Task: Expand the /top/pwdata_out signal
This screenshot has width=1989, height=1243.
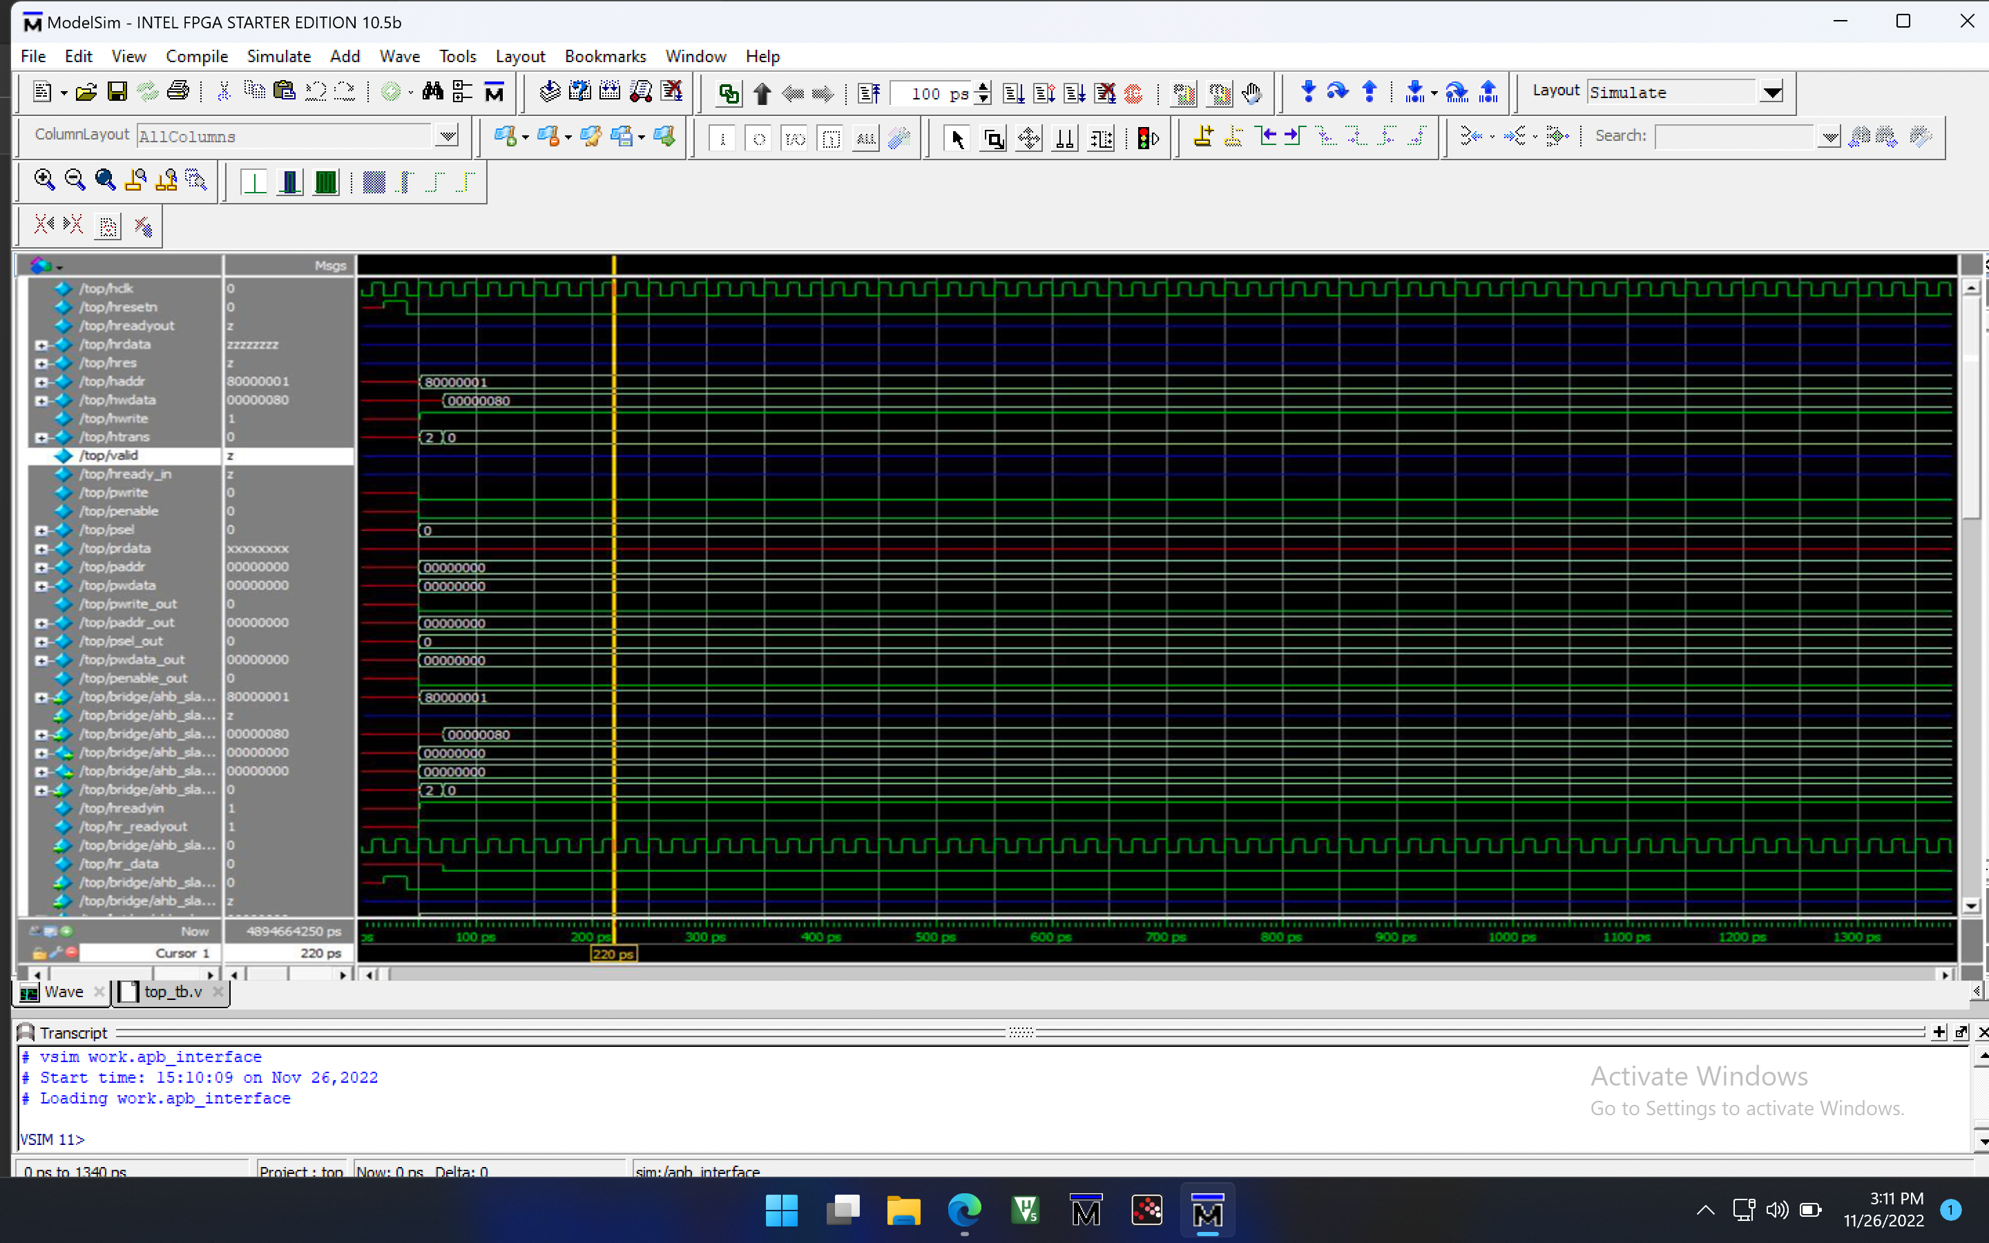Action: [41, 660]
